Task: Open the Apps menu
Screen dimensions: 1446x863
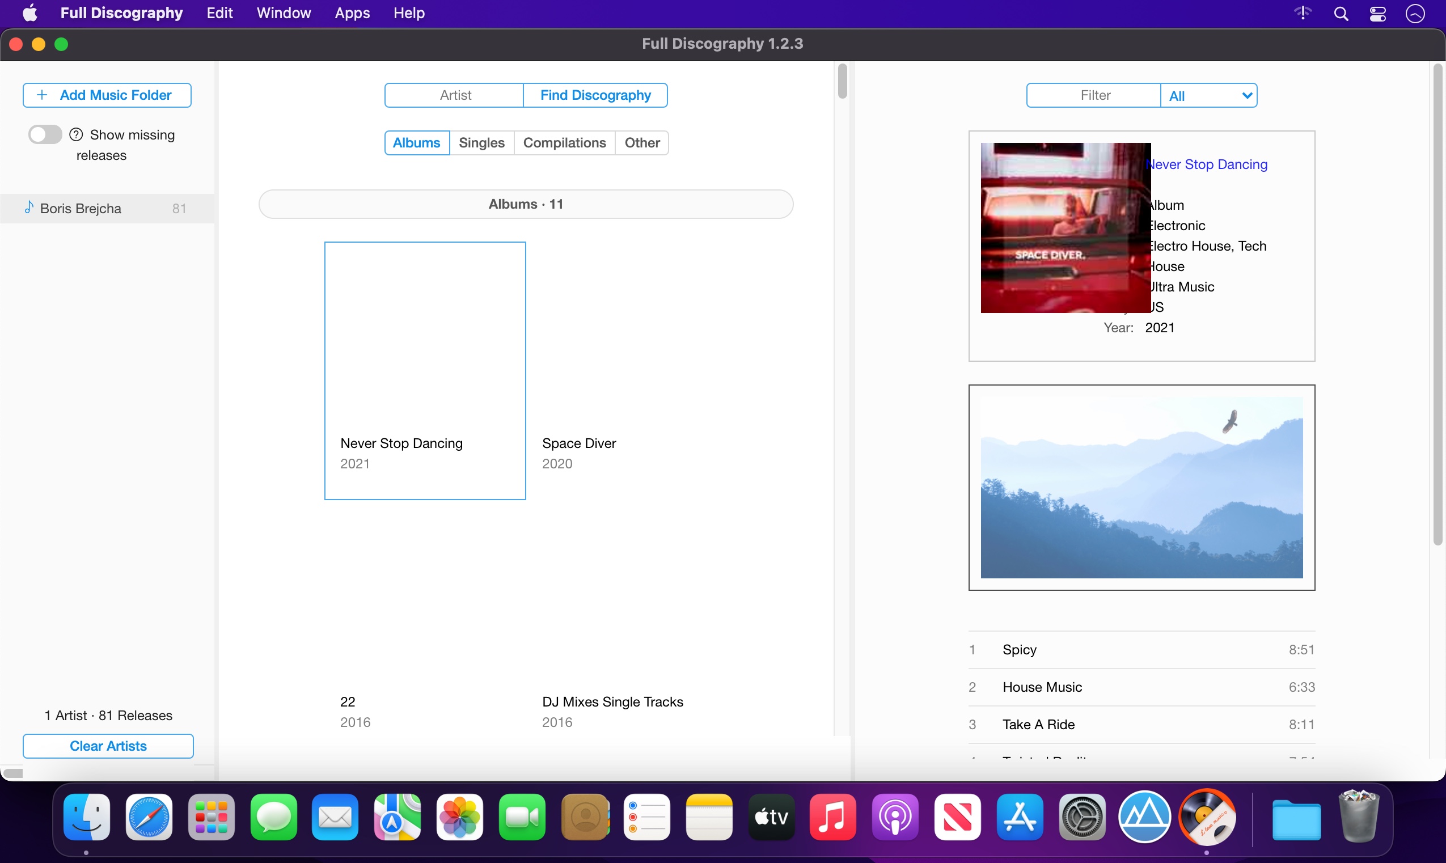Action: 352,13
